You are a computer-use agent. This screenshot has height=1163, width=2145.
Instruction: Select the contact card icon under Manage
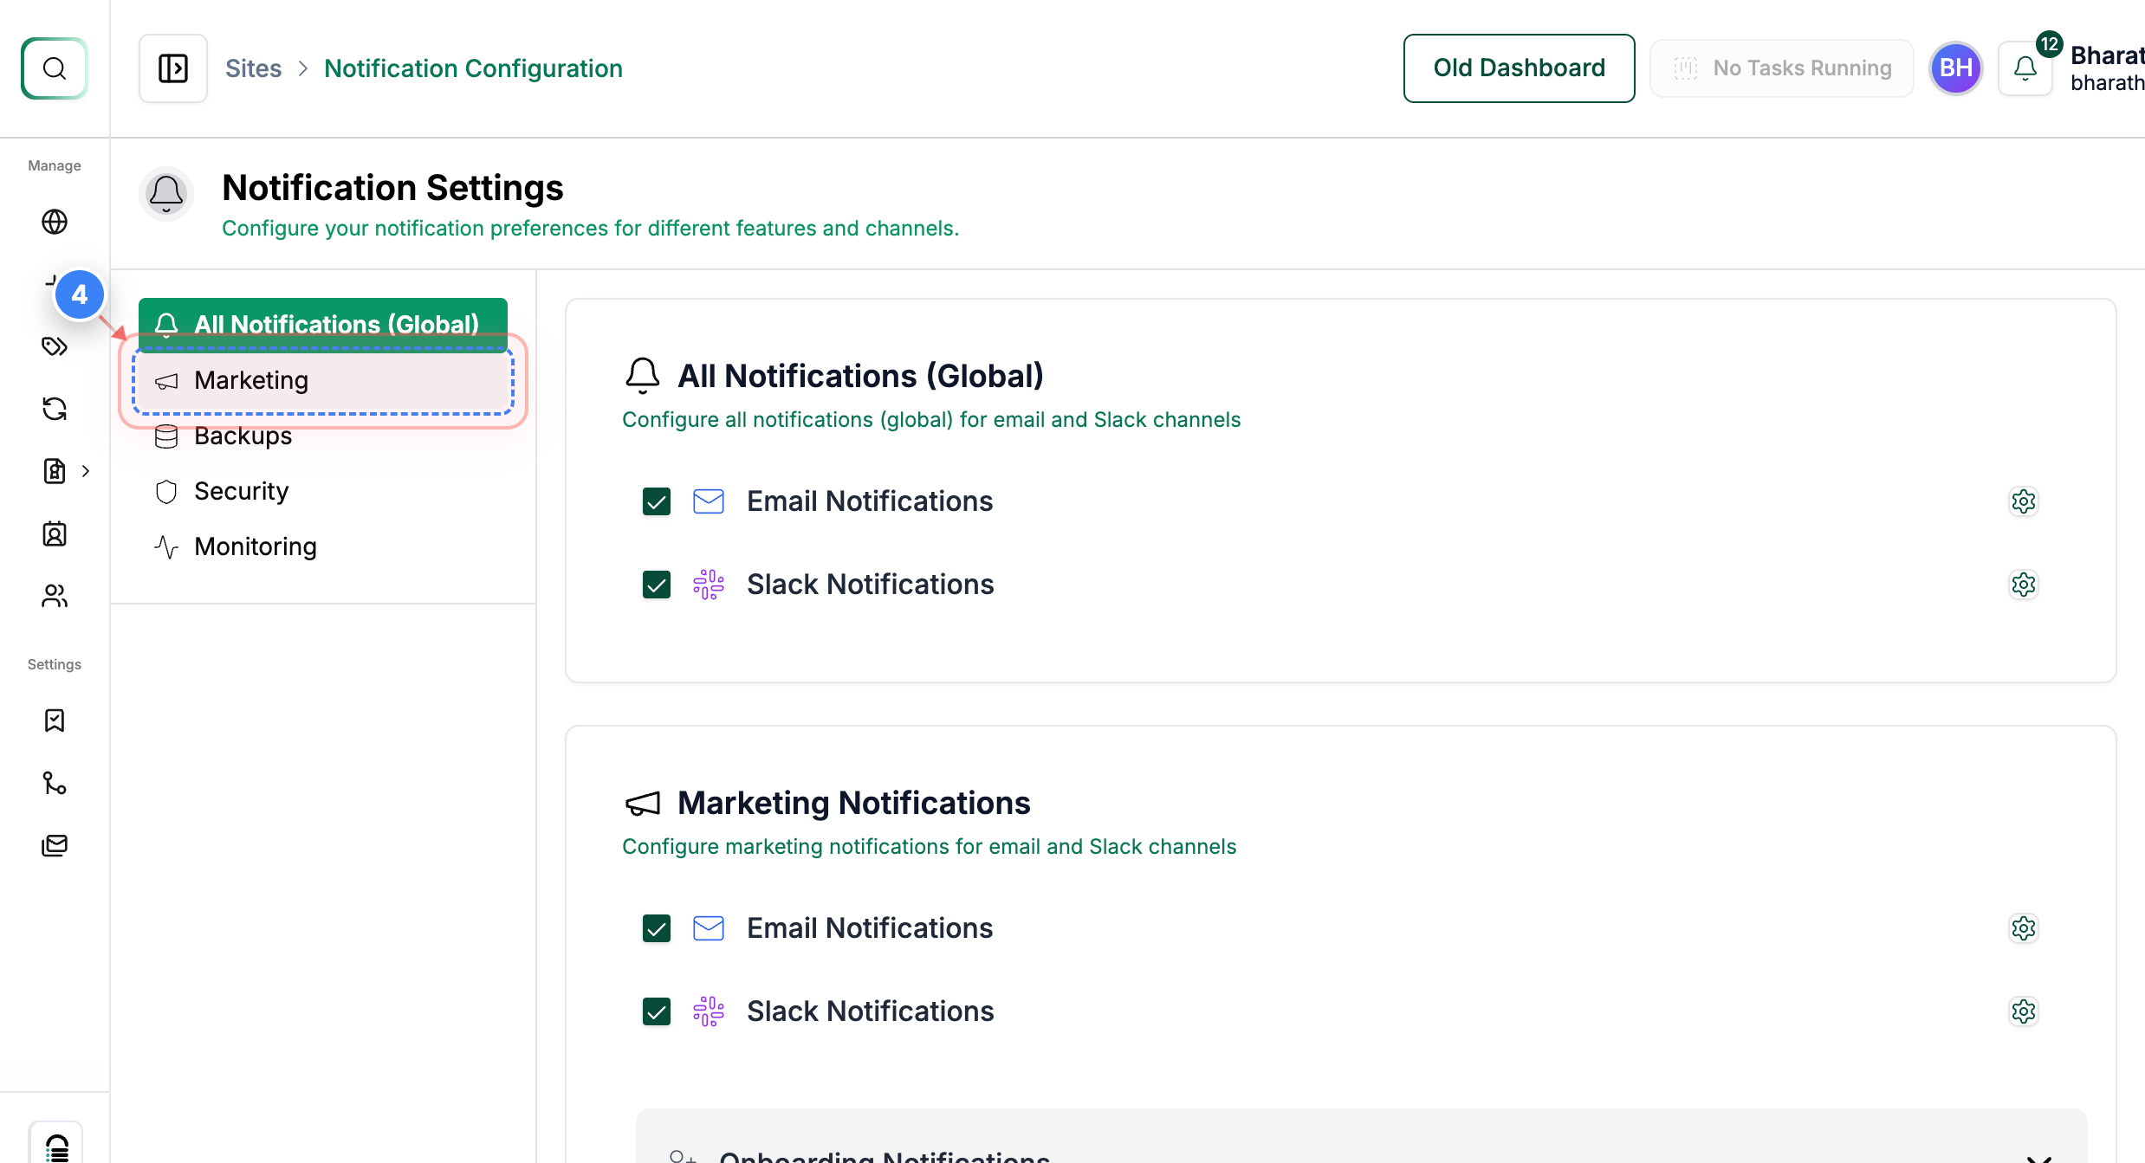(54, 534)
